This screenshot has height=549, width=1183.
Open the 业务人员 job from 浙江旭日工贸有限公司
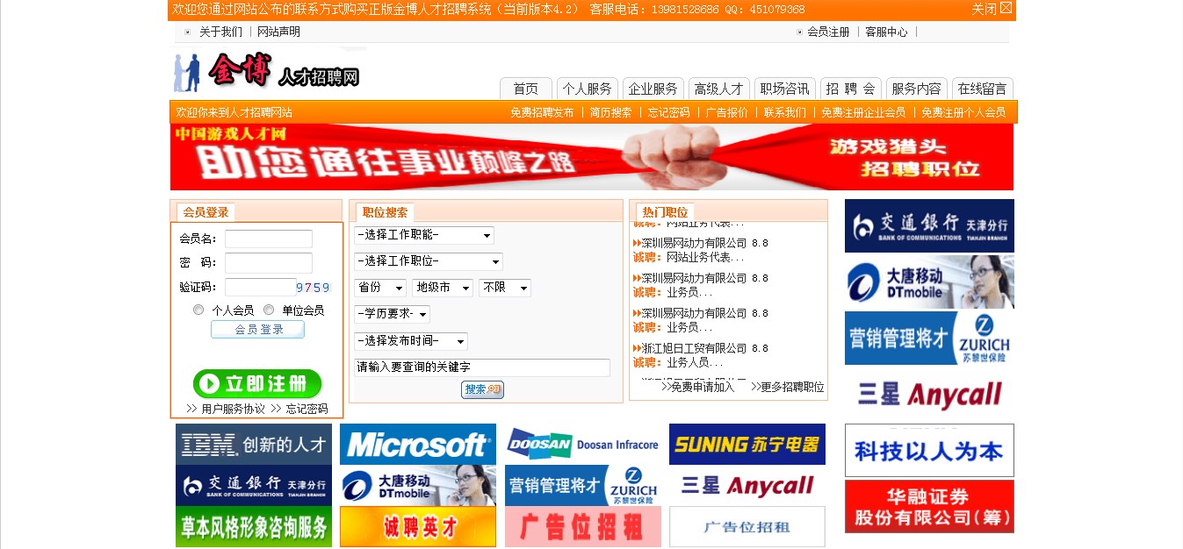click(x=695, y=362)
